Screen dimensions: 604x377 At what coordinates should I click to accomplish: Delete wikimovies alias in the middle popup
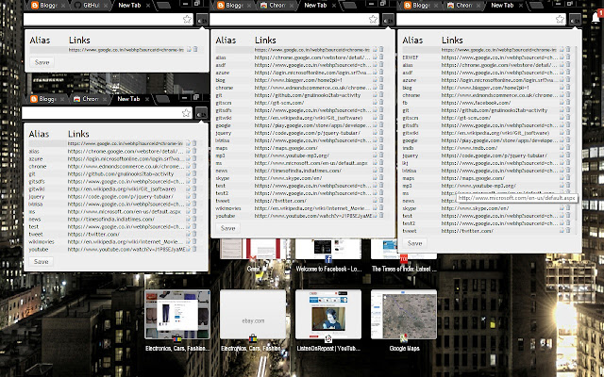click(381, 208)
